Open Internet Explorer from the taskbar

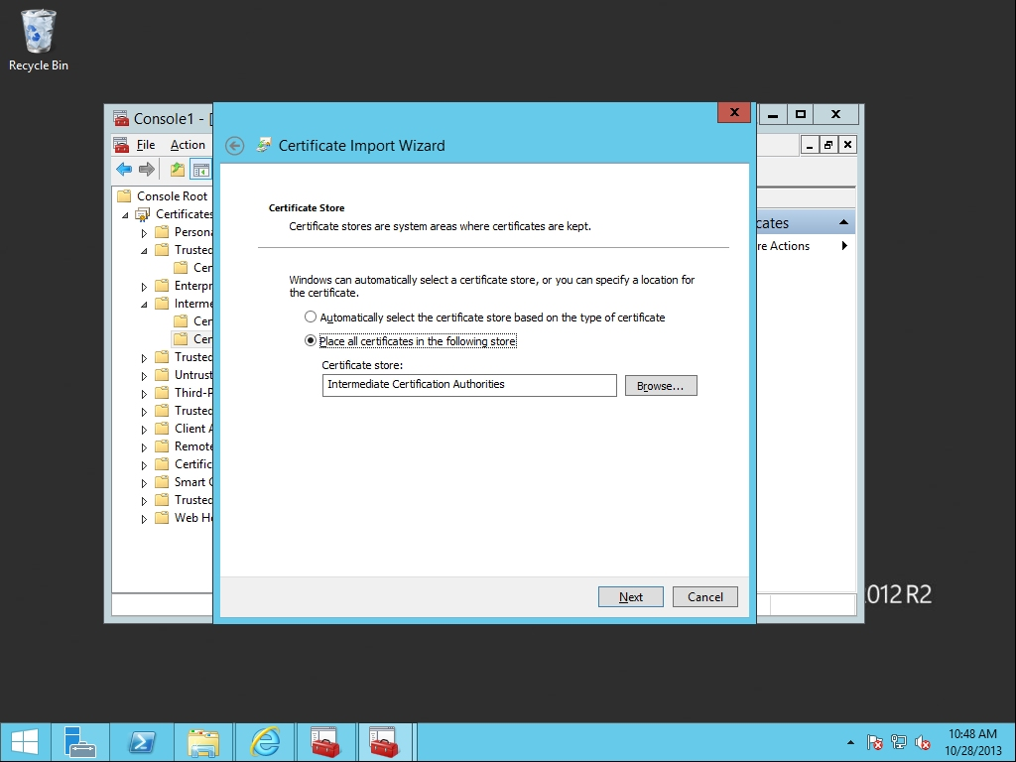(x=265, y=742)
